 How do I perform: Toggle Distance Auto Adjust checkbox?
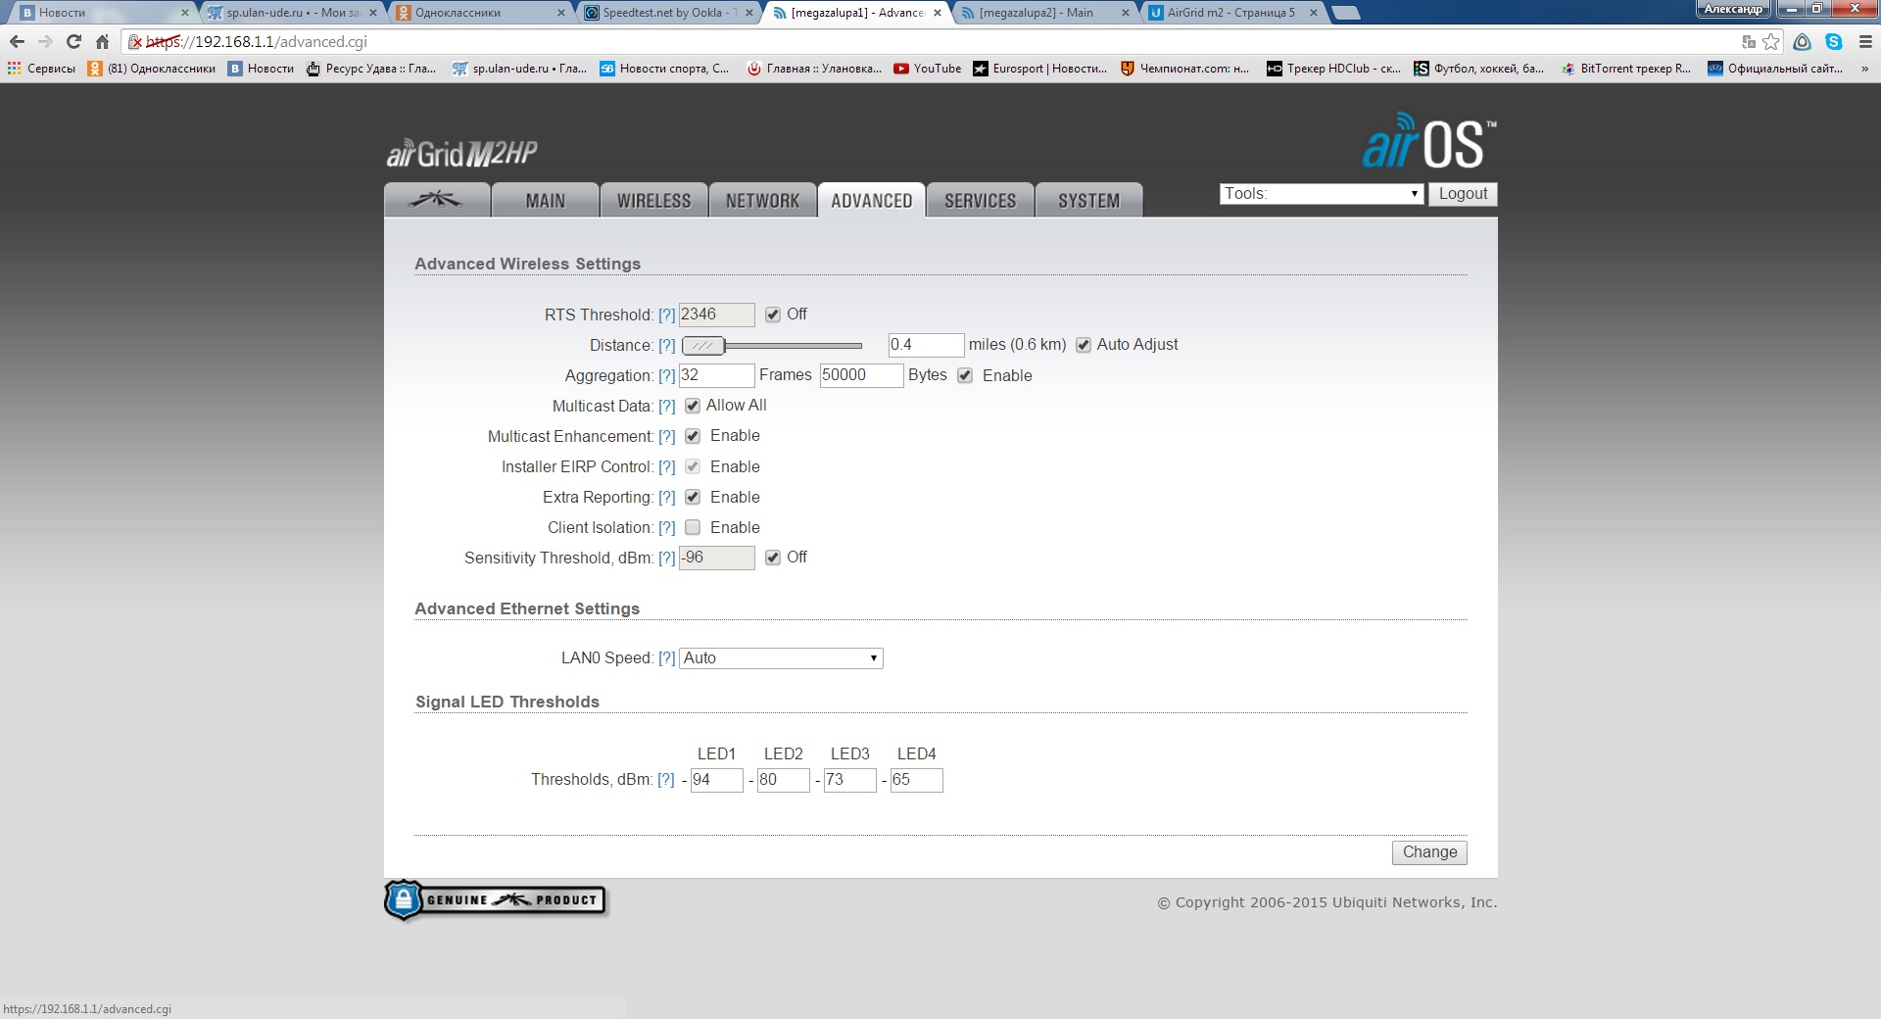pos(1084,345)
